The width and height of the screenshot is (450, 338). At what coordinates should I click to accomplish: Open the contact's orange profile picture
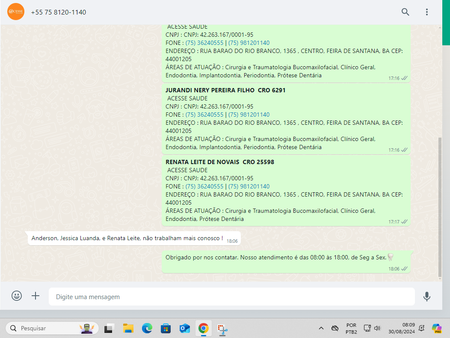[16, 12]
